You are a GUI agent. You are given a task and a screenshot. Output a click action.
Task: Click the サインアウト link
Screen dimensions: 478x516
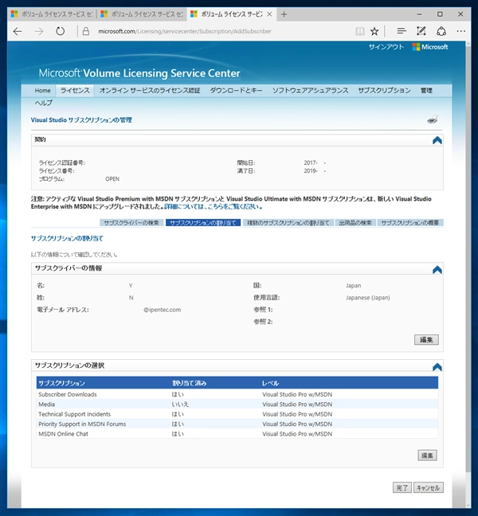point(386,47)
